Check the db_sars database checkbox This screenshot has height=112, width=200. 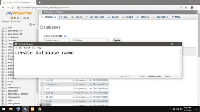(x=42, y=97)
